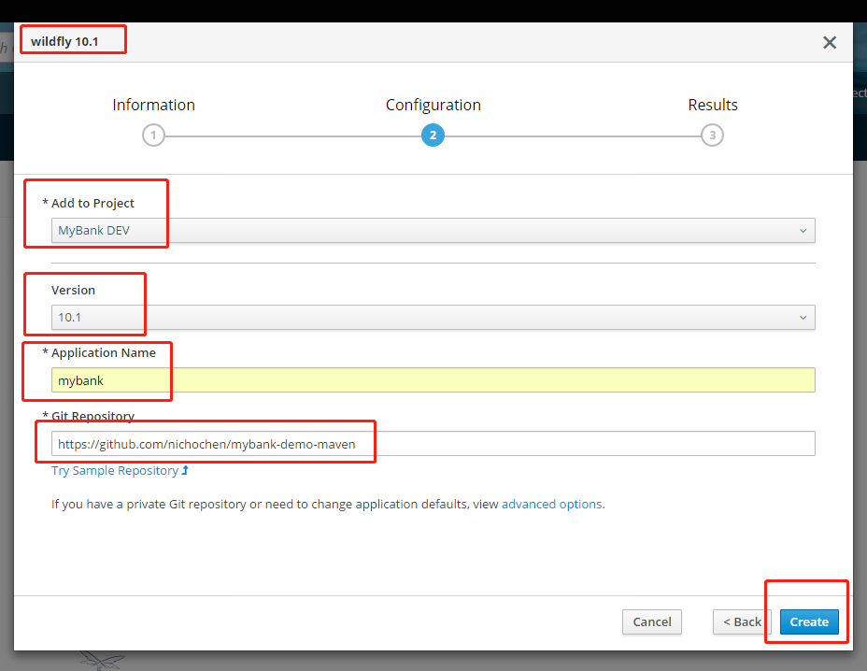
Task: Expand the Version 10.1 dropdown
Action: coord(433,318)
